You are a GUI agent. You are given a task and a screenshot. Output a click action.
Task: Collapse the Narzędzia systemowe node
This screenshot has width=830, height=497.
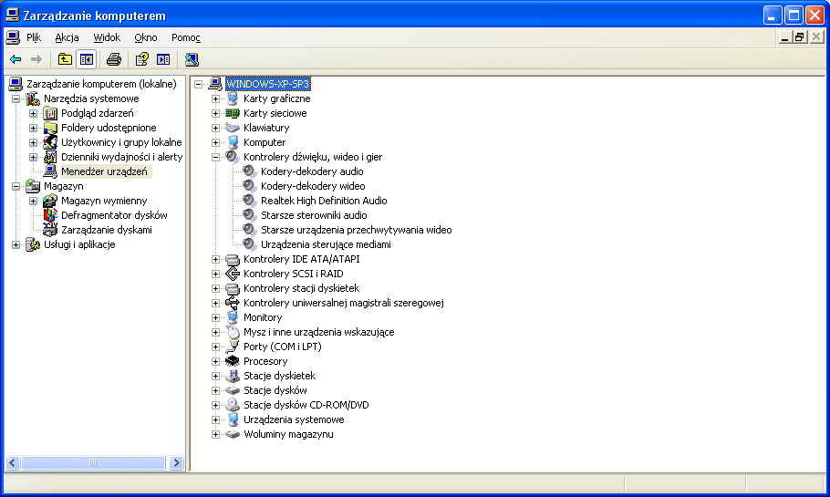pyautogui.click(x=16, y=99)
